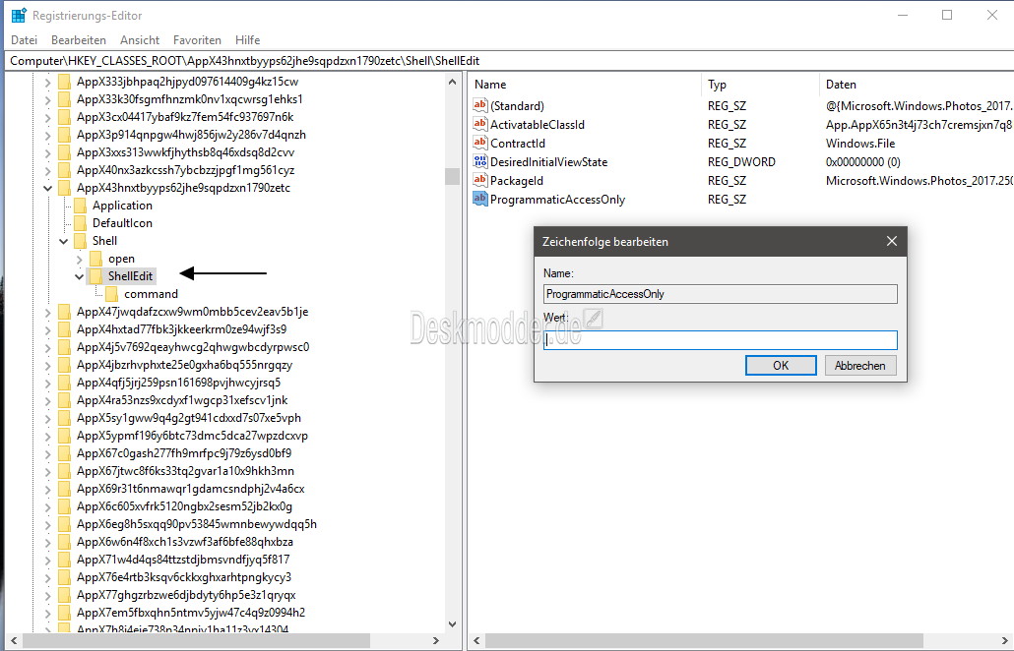
Task: Click the Shell folder icon
Action: pos(80,241)
